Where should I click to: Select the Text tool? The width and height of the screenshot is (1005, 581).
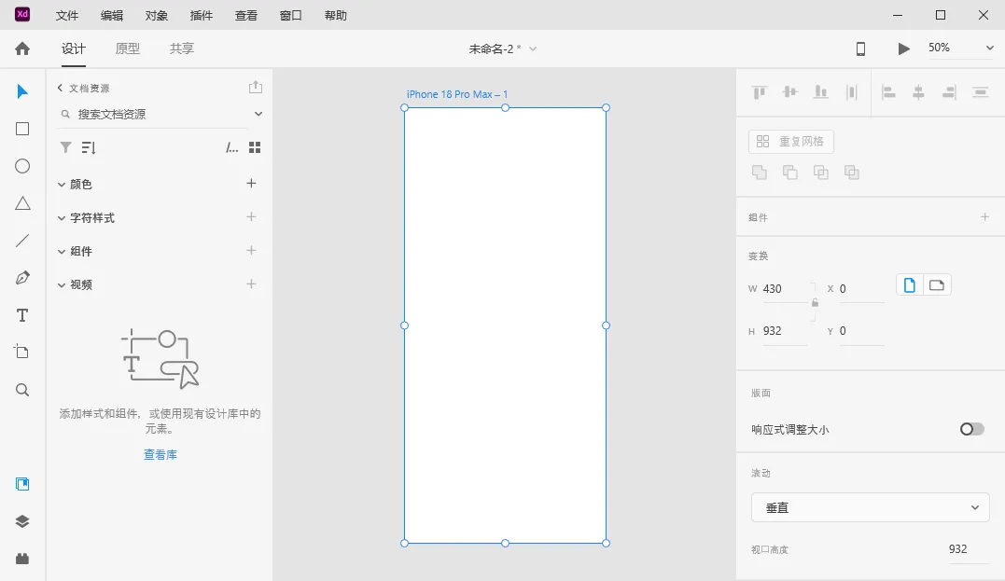tap(22, 315)
